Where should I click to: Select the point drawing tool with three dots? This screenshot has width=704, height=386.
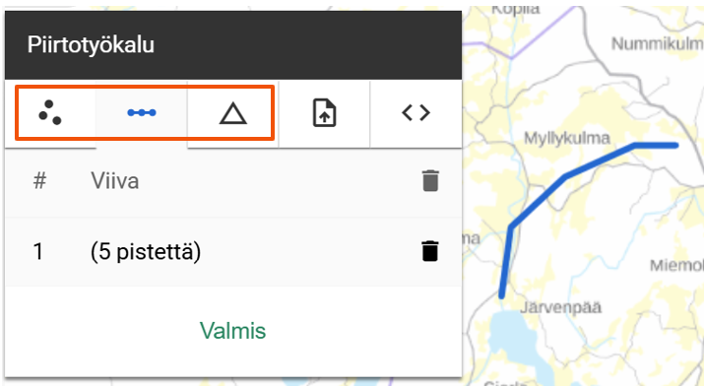(x=50, y=112)
